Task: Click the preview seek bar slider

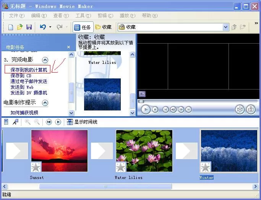Action: (141, 101)
